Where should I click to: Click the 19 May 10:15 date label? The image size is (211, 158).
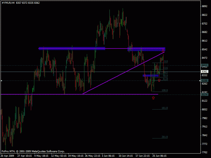(x=76, y=156)
